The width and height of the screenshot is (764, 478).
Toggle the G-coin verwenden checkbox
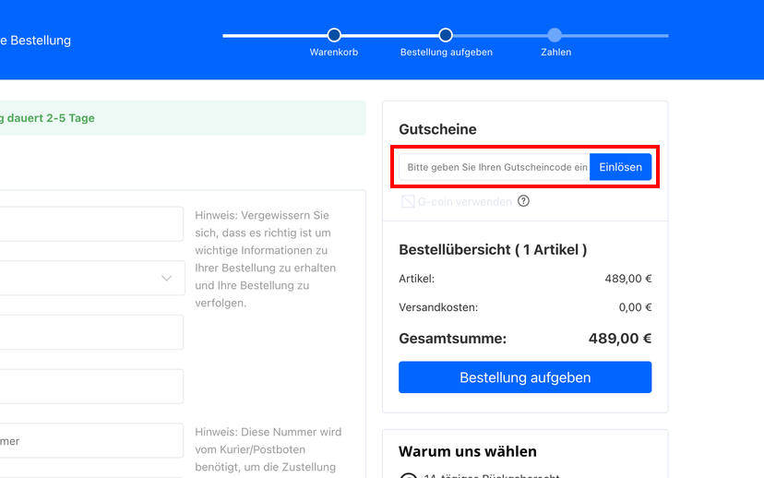pyautogui.click(x=408, y=201)
